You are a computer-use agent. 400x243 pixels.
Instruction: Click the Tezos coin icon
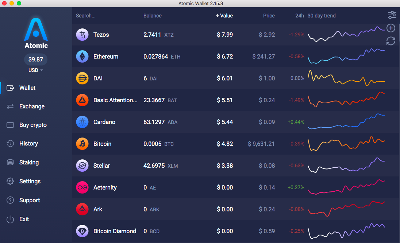(x=82, y=35)
